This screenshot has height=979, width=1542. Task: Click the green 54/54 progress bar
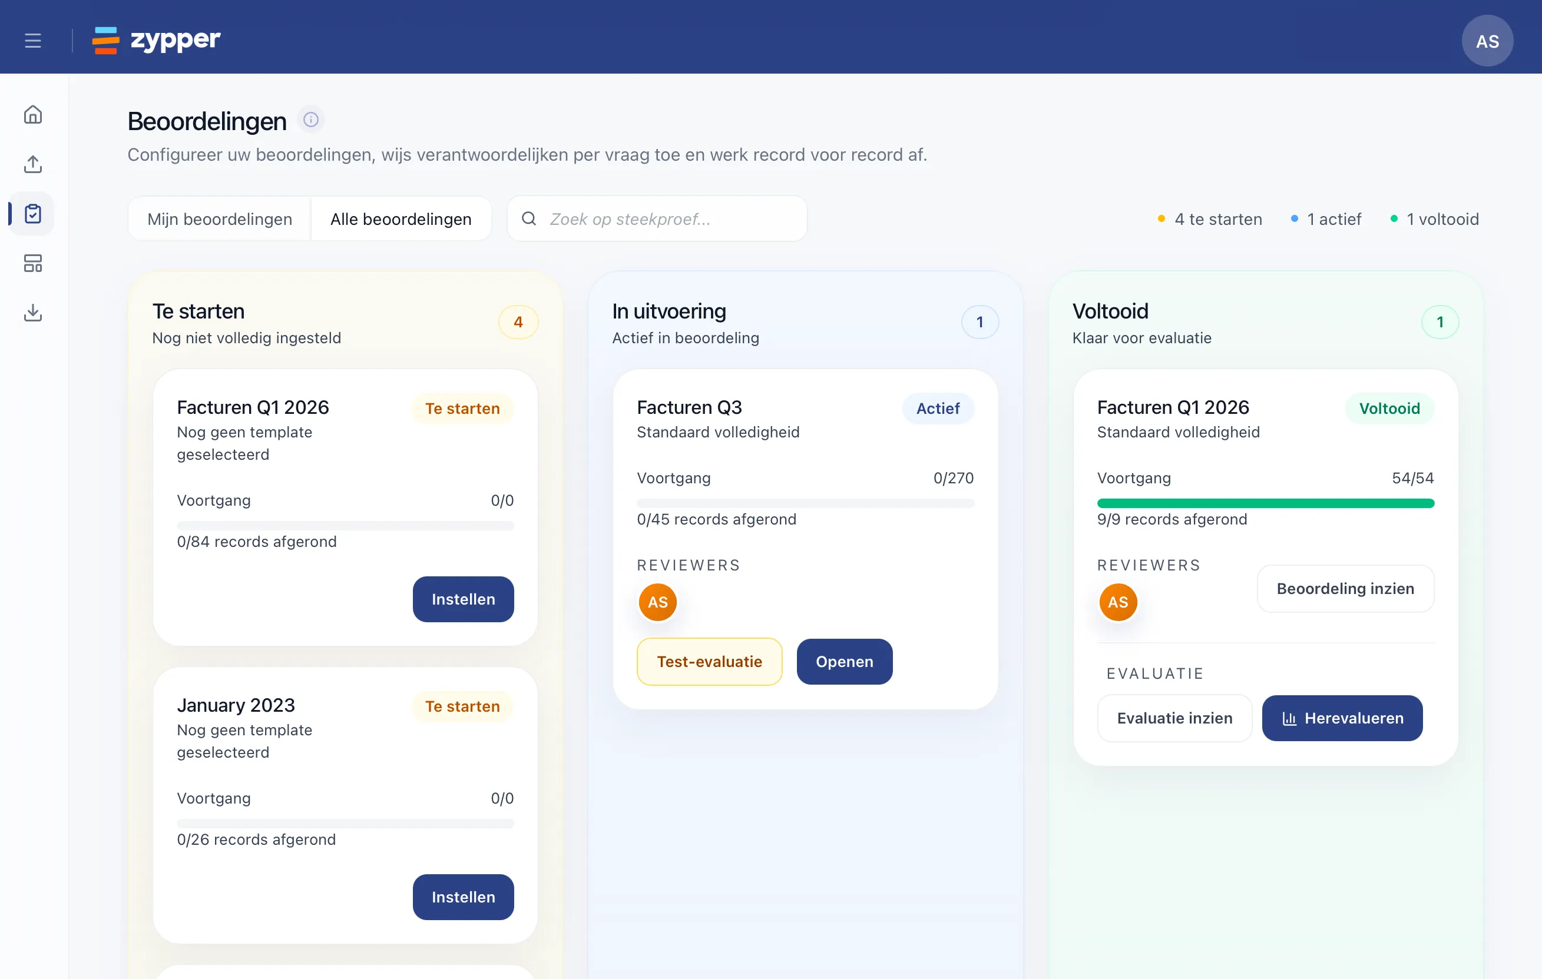pyautogui.click(x=1265, y=503)
